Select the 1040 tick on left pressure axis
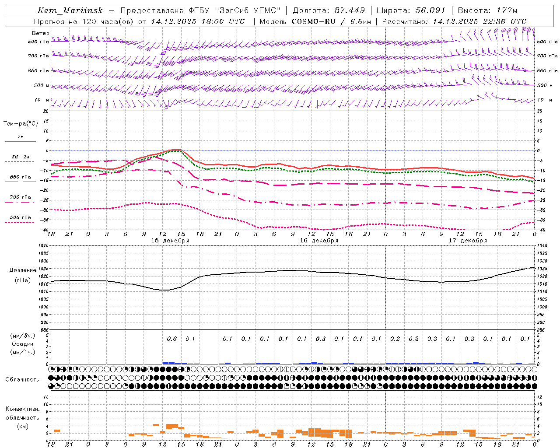 [x=44, y=246]
